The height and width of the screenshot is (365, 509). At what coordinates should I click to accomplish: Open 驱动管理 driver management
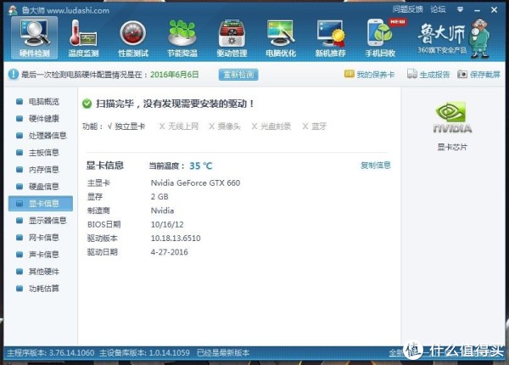coord(232,38)
